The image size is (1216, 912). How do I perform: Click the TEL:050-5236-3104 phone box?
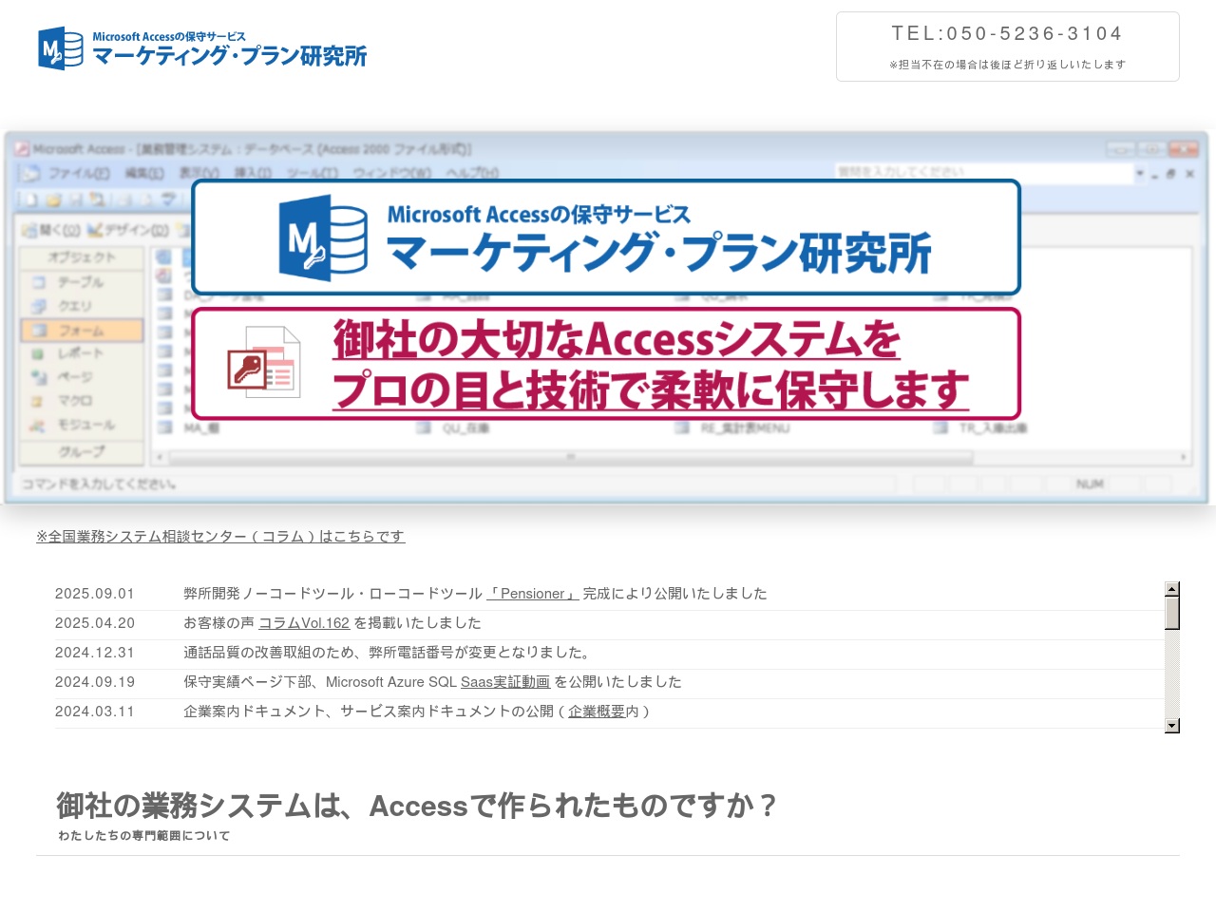pyautogui.click(x=1007, y=47)
